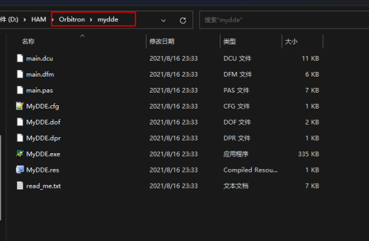Go to the HAM folder breadcrumb

[x=39, y=19]
